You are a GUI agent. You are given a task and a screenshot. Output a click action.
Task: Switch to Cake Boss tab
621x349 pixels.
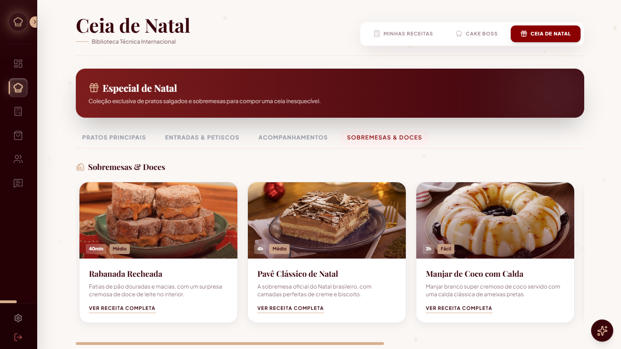point(477,34)
